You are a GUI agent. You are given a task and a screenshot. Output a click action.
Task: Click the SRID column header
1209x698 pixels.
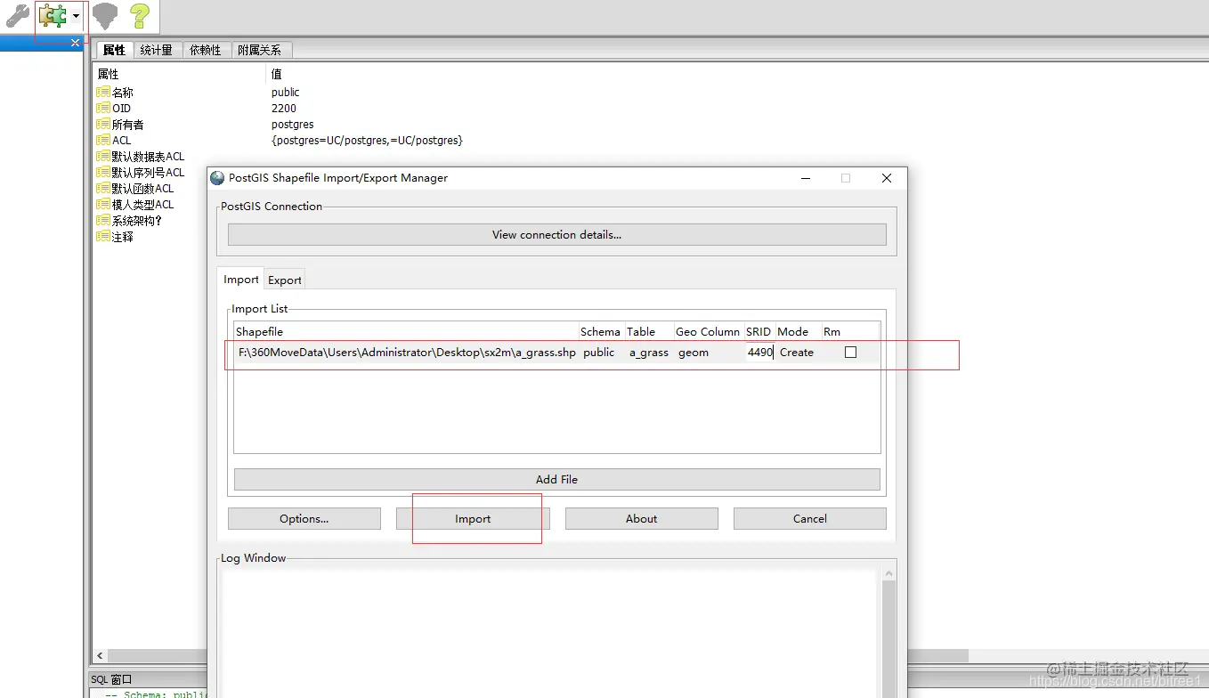tap(759, 331)
